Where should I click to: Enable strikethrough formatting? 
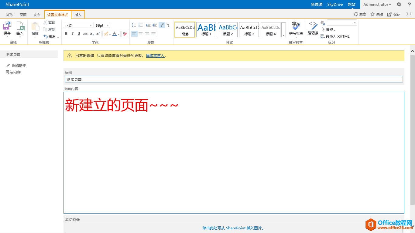[85, 34]
